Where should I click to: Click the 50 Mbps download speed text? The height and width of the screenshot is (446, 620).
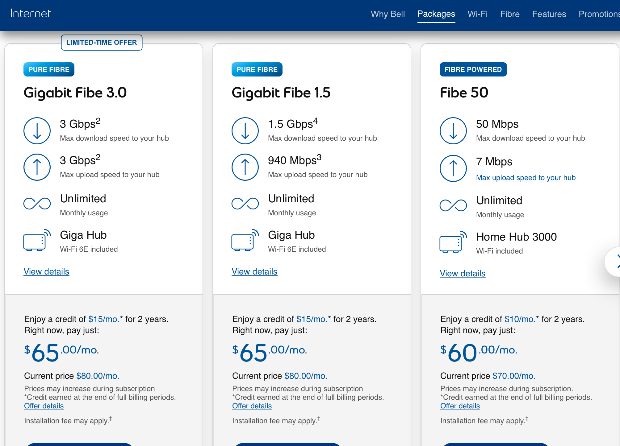(x=497, y=124)
